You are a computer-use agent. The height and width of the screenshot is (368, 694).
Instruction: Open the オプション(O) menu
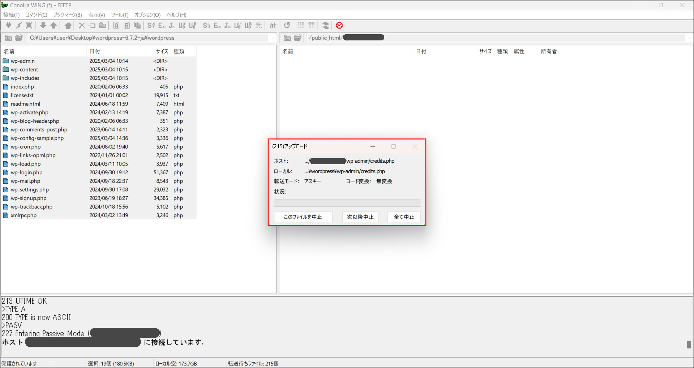coord(147,15)
